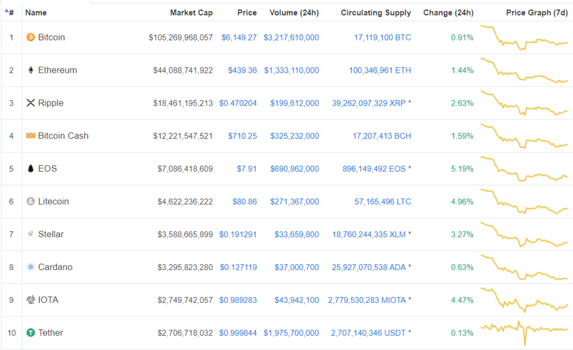
Task: Open the Ripple name link
Action: (x=51, y=103)
